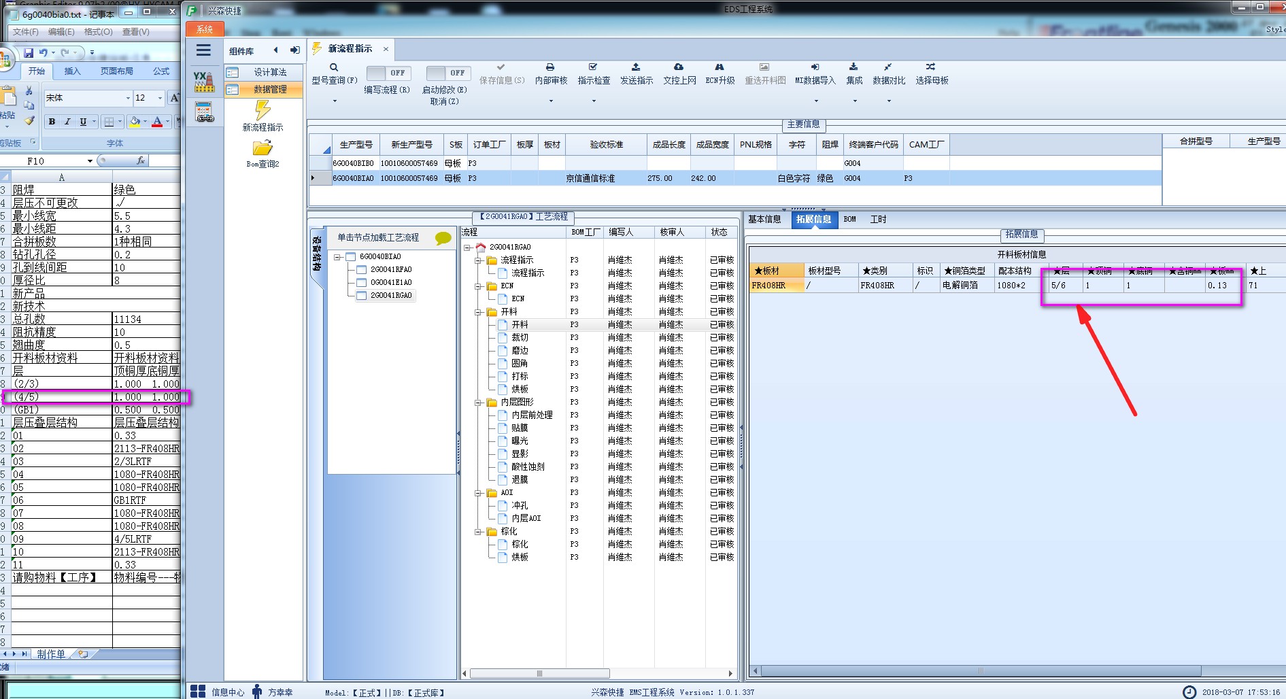Collapse the 内层图形 folder node

[478, 403]
